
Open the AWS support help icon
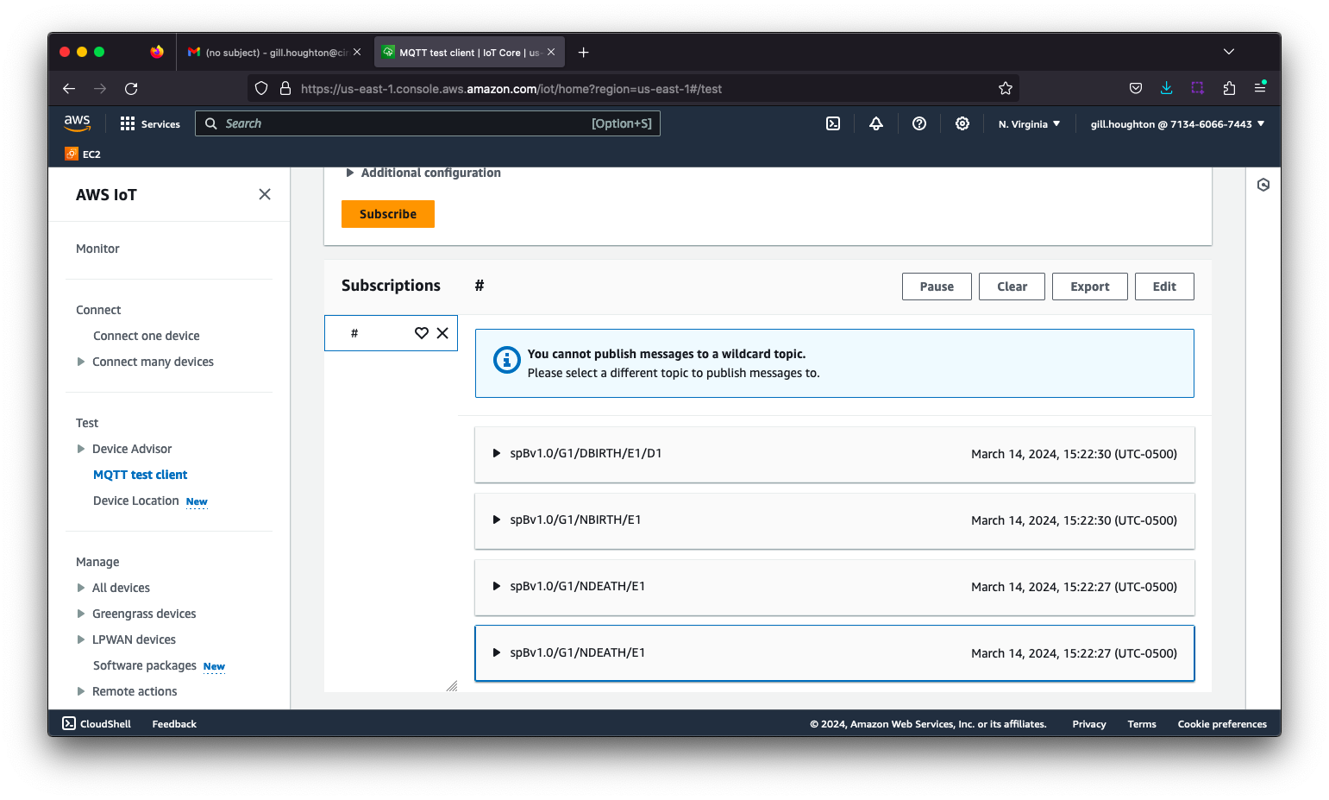click(x=919, y=123)
